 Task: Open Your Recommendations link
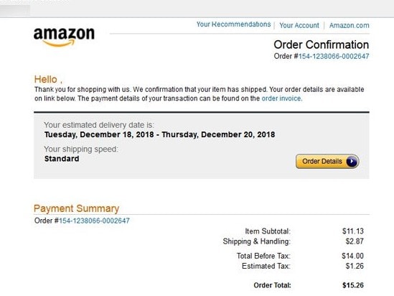[233, 24]
